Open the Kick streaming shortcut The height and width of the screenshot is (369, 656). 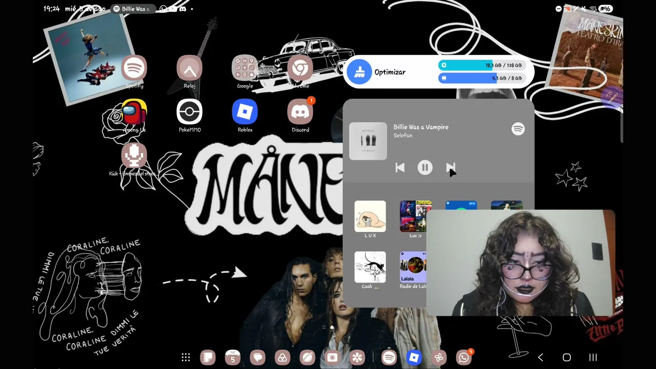pos(134,156)
